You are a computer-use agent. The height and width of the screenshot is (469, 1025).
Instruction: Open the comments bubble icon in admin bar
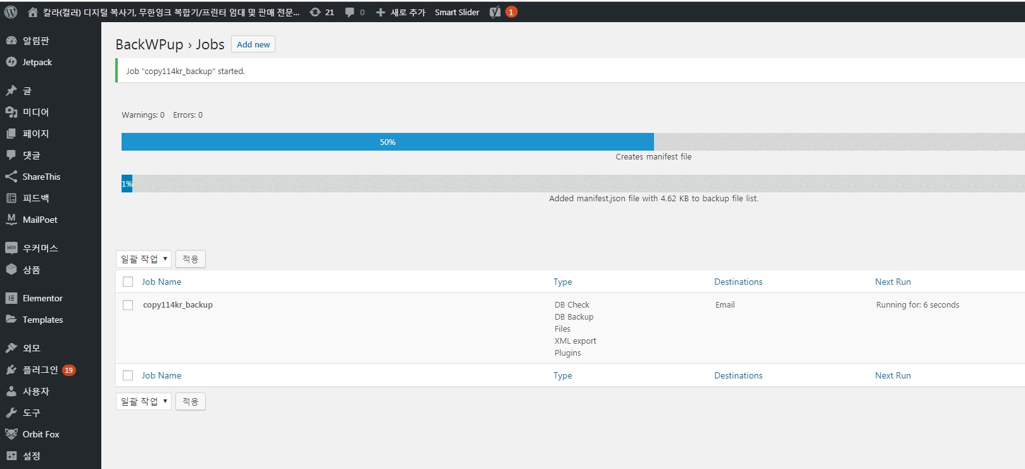click(349, 12)
